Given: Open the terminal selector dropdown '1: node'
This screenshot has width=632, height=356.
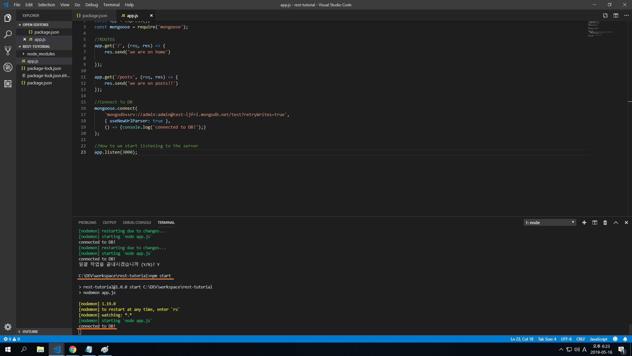Looking at the screenshot, I should pyautogui.click(x=550, y=222).
